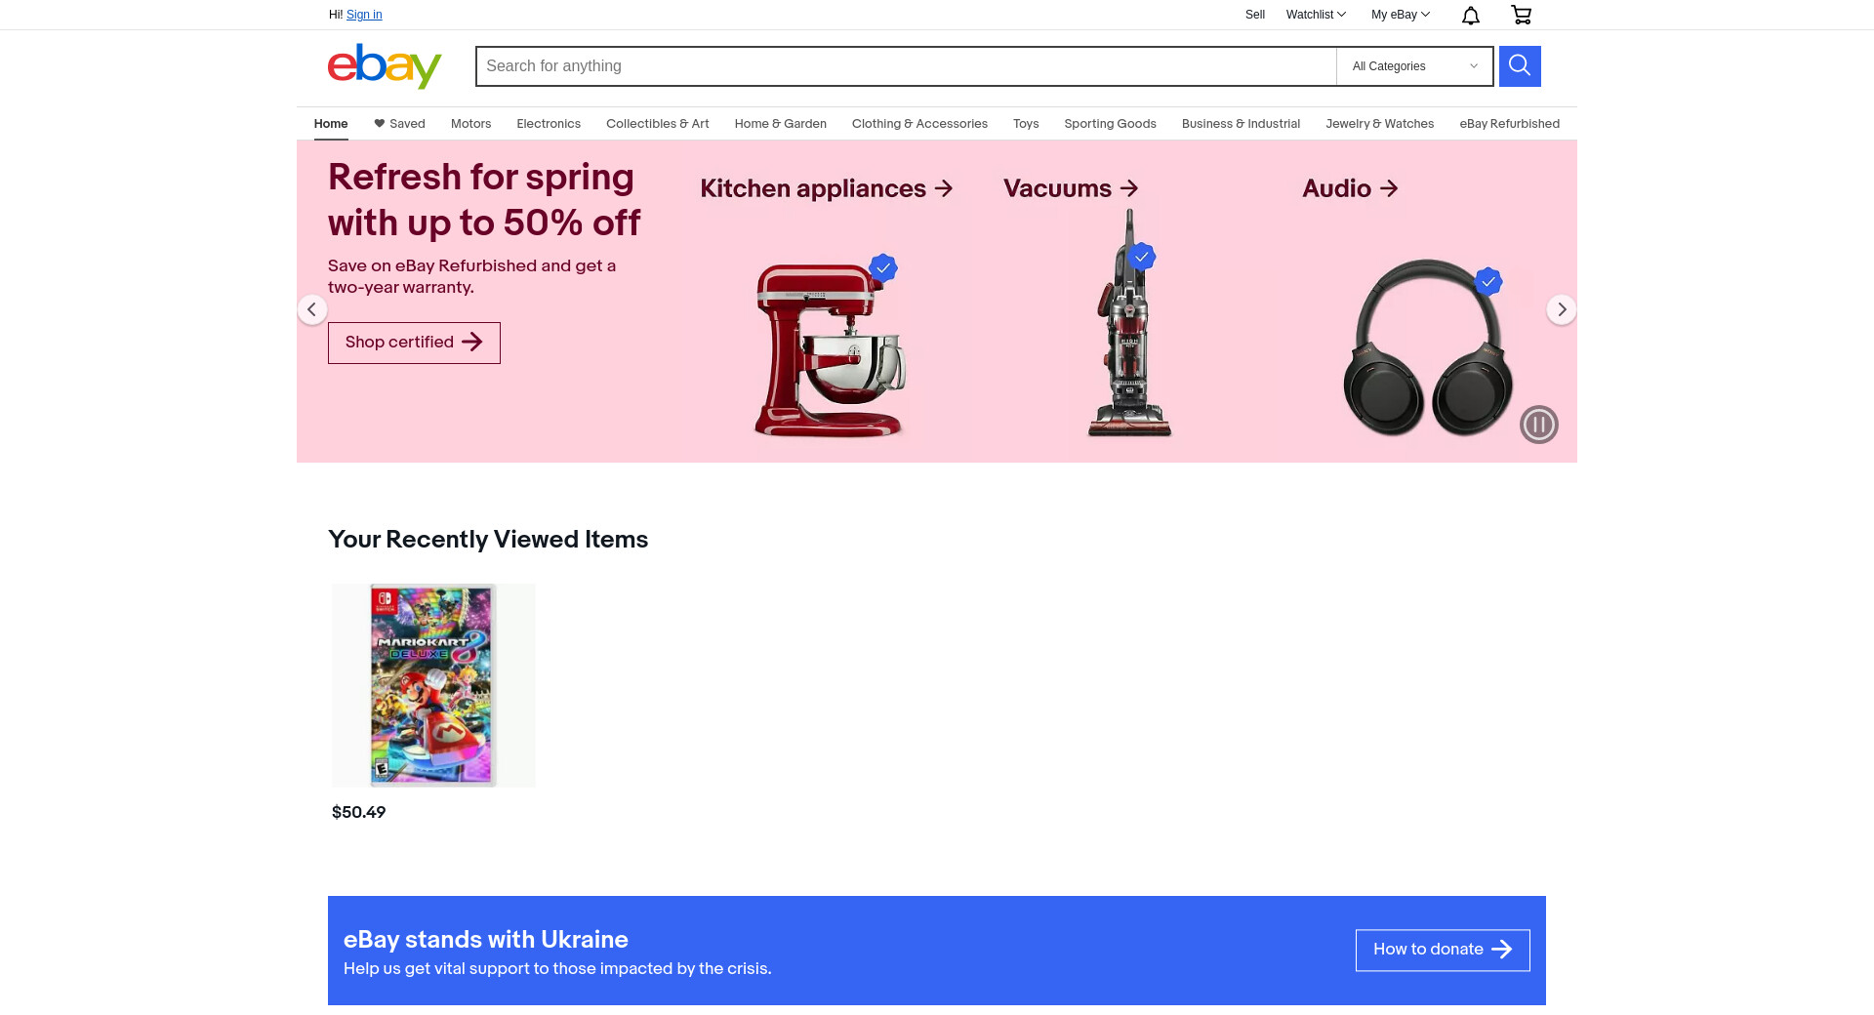1874x1015 pixels.
Task: Open the Electronics category tab
Action: pos(549,124)
